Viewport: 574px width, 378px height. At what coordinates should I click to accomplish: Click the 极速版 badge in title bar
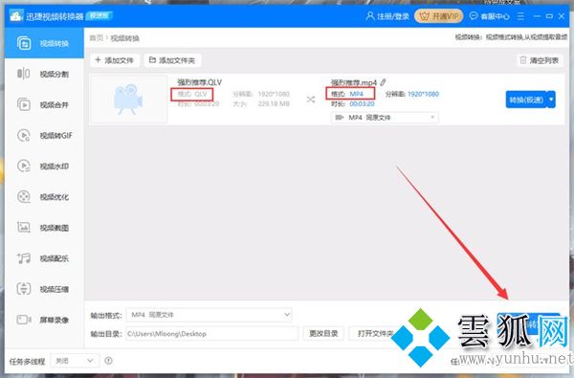[x=99, y=15]
